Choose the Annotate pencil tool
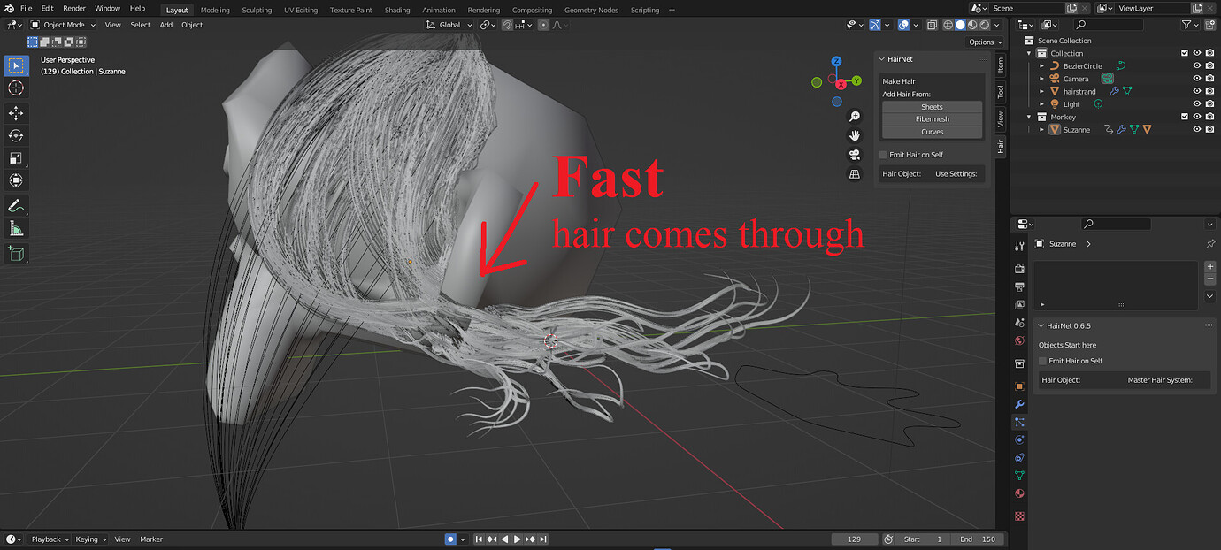Viewport: 1221px width, 550px height. [x=16, y=206]
